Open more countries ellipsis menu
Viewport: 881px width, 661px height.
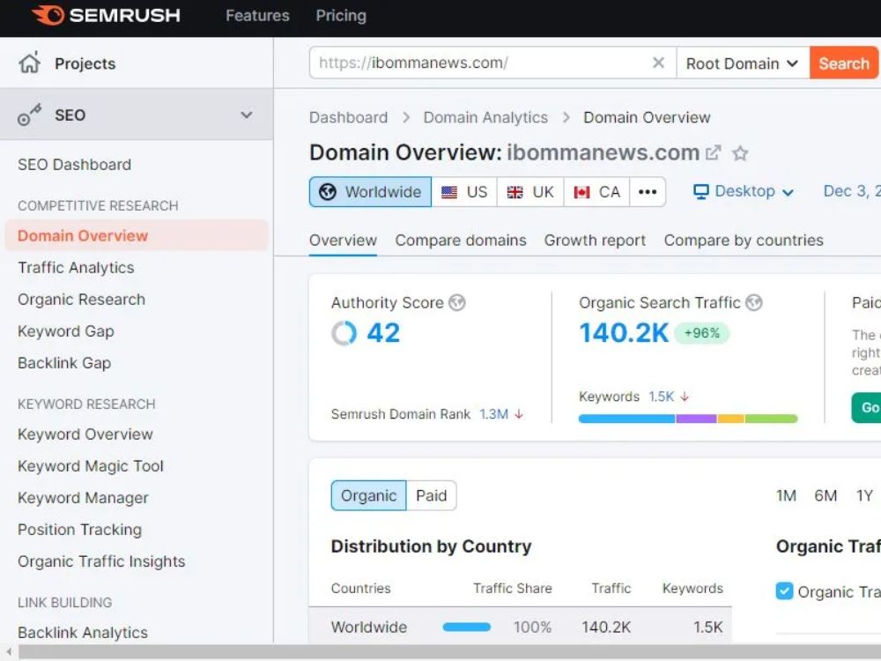[648, 191]
